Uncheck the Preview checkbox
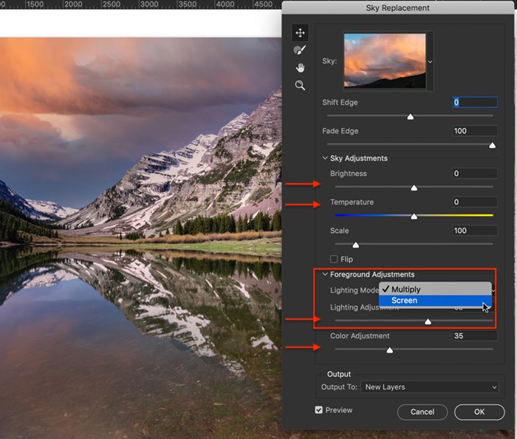This screenshot has width=517, height=439. 319,410
